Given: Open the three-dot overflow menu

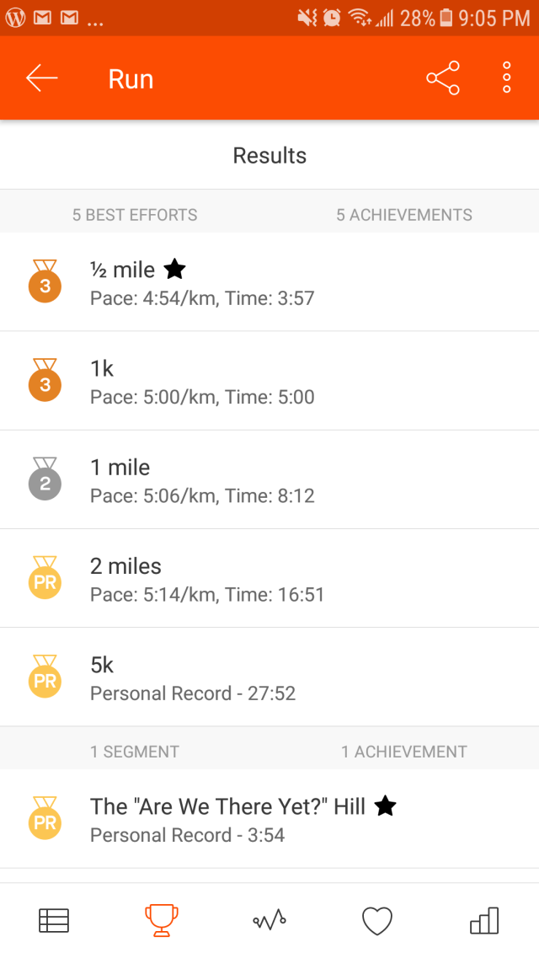Looking at the screenshot, I should pos(506,78).
